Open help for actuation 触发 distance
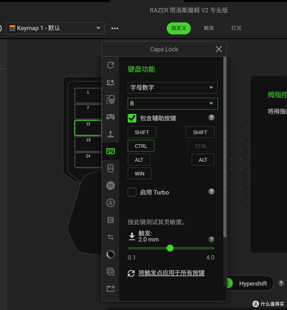 (x=212, y=239)
